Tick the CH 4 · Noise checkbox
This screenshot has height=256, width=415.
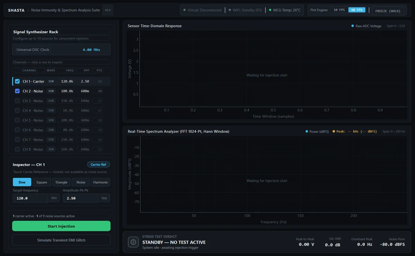tap(17, 111)
